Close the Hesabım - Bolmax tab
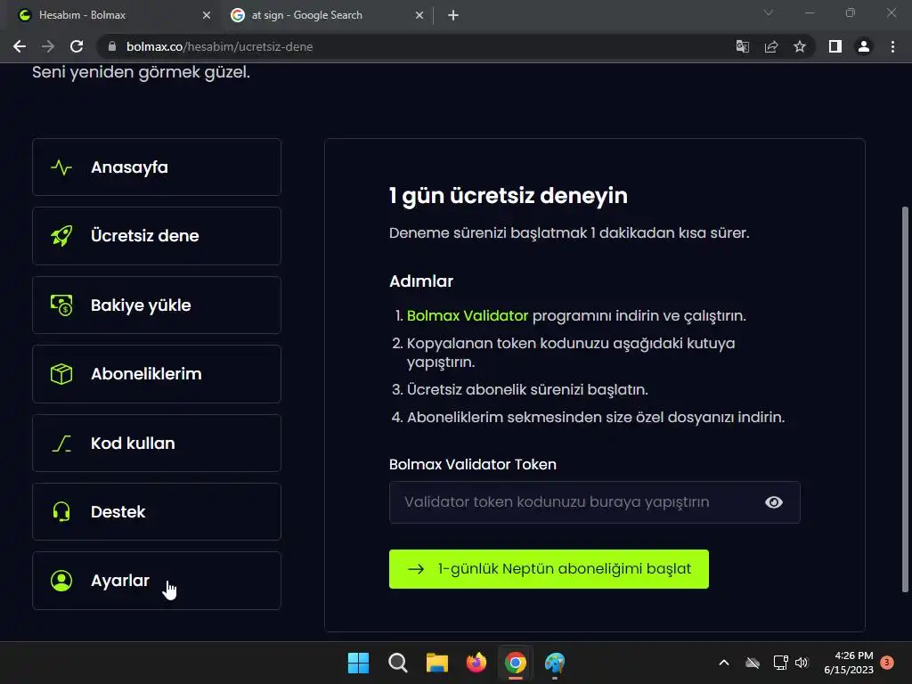 point(207,15)
